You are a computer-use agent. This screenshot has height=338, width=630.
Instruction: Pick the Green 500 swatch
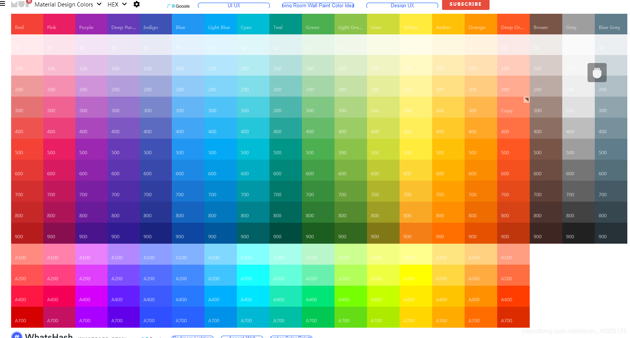[x=318, y=149]
